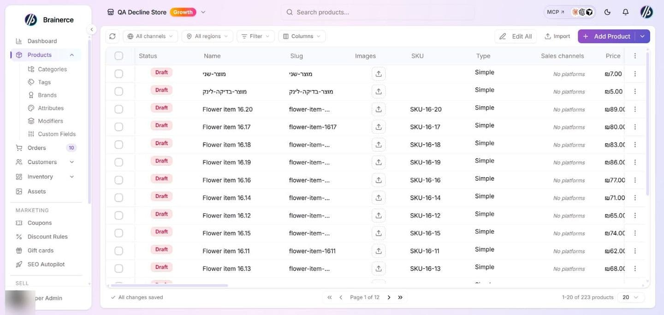The width and height of the screenshot is (664, 315).
Task: Open the store switcher chevron
Action: pos(203,12)
